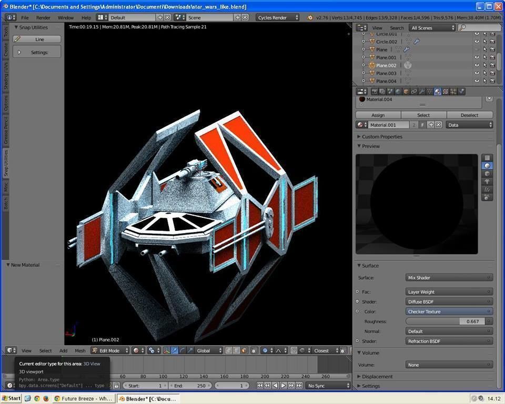The image size is (505, 404).
Task: Select Vertex select mode icon
Action: pyautogui.click(x=229, y=350)
